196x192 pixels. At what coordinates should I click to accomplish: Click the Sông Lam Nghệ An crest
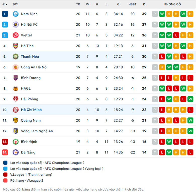pyautogui.click(x=16, y=131)
